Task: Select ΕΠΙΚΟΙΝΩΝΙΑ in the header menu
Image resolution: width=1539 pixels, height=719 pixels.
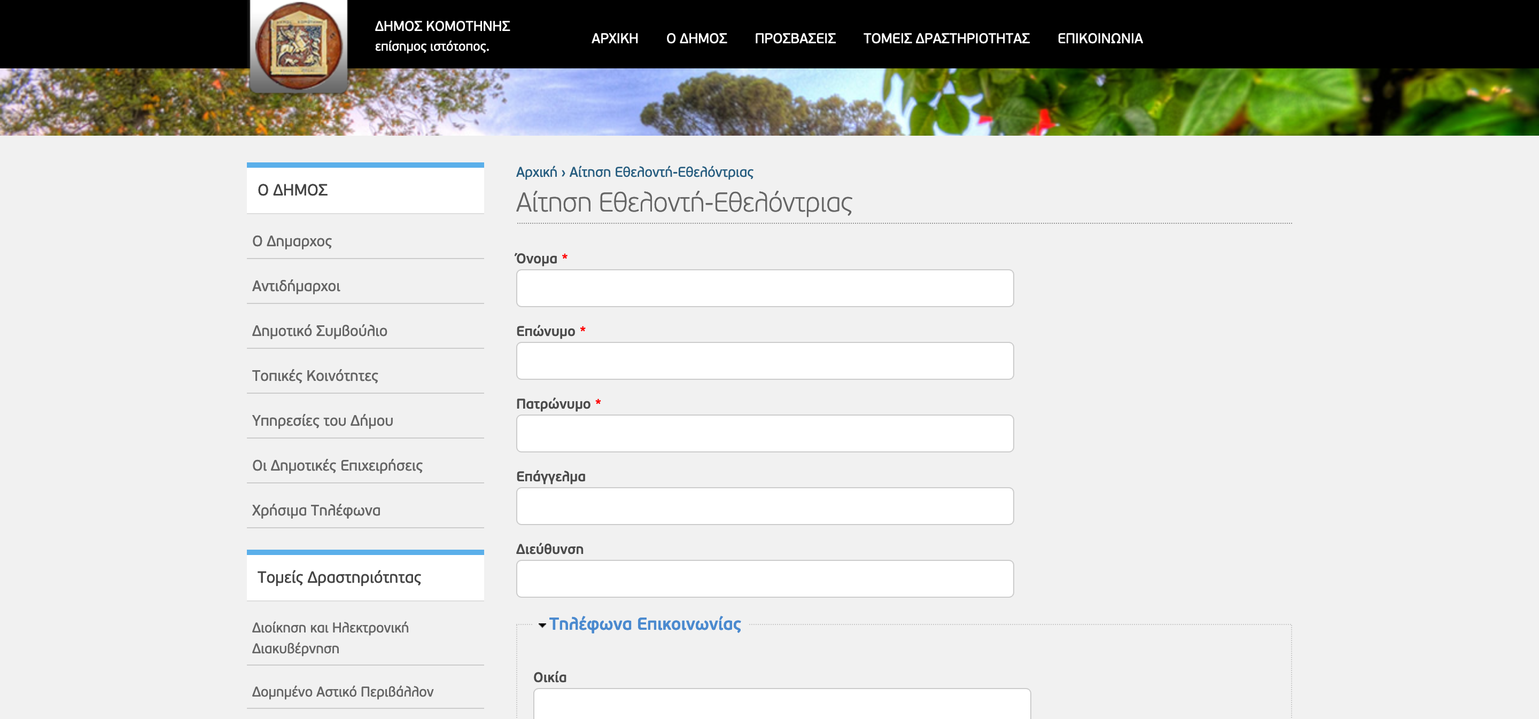Action: click(x=1099, y=38)
